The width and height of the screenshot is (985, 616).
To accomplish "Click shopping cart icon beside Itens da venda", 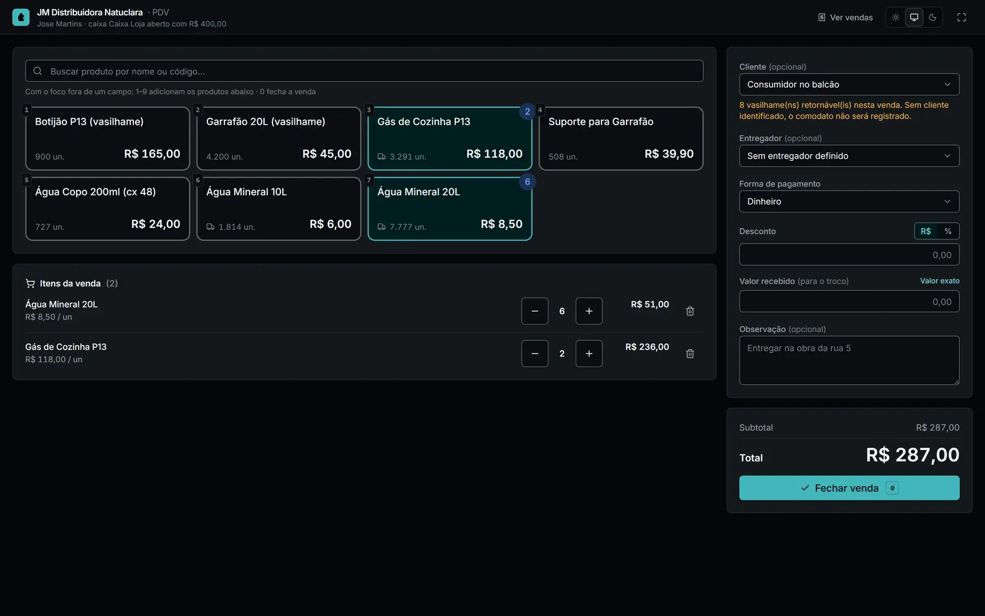I will pyautogui.click(x=30, y=284).
